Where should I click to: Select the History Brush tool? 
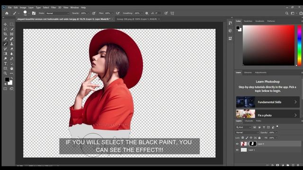[x=5, y=49]
